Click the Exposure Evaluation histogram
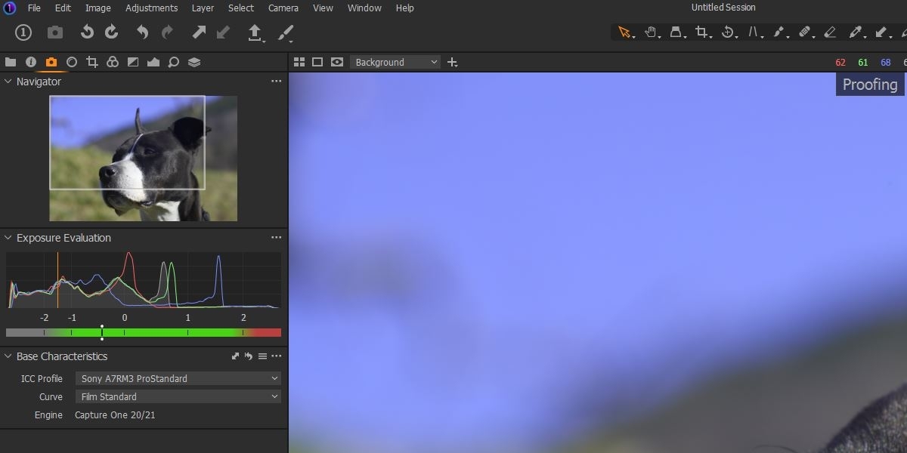The height and width of the screenshot is (453, 907). [144, 280]
